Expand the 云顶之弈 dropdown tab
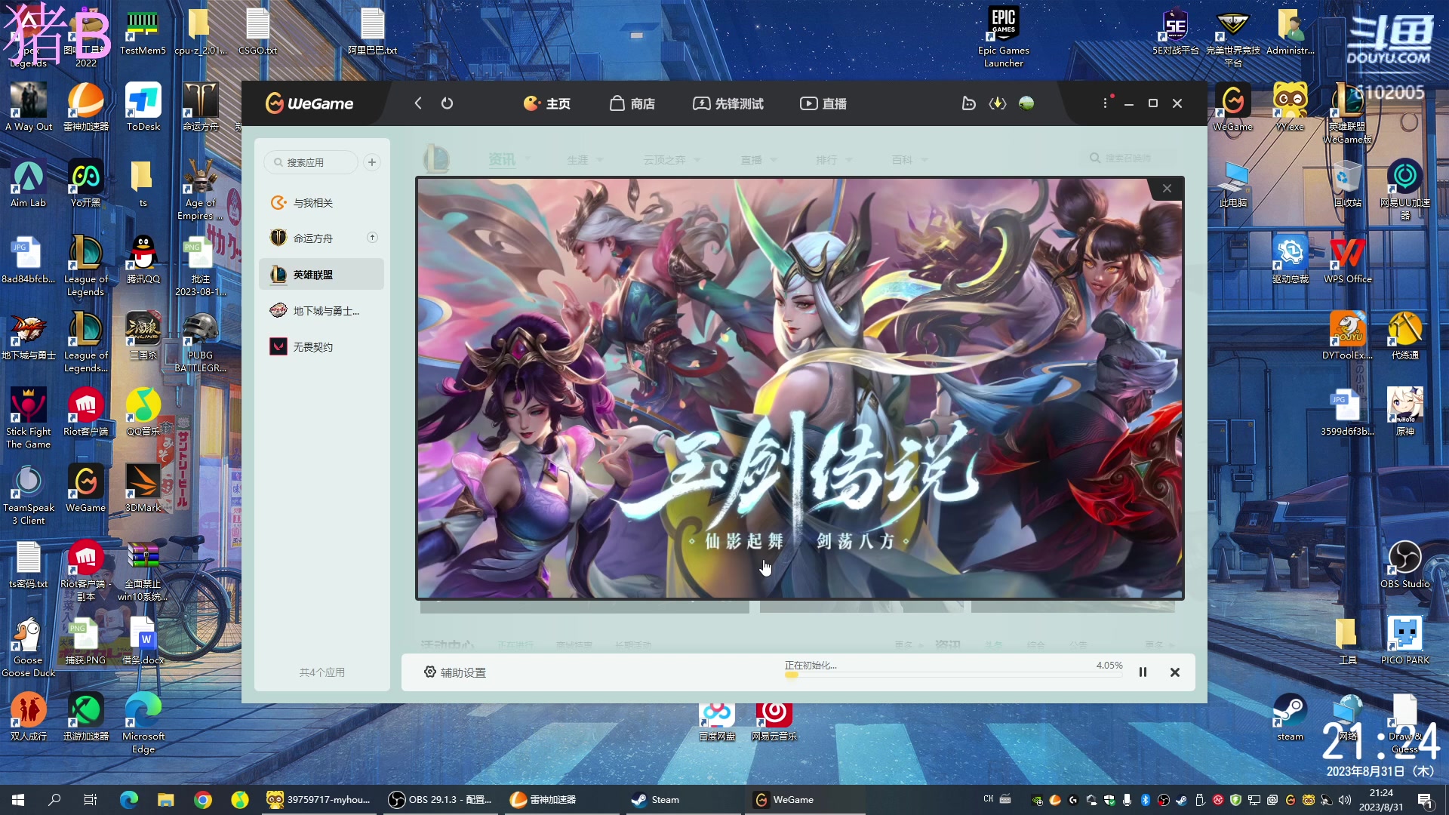Viewport: 1449px width, 815px height. click(x=672, y=160)
